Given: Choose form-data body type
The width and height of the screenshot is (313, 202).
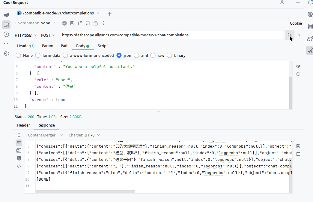Looking at the screenshot, I should click(x=38, y=55).
